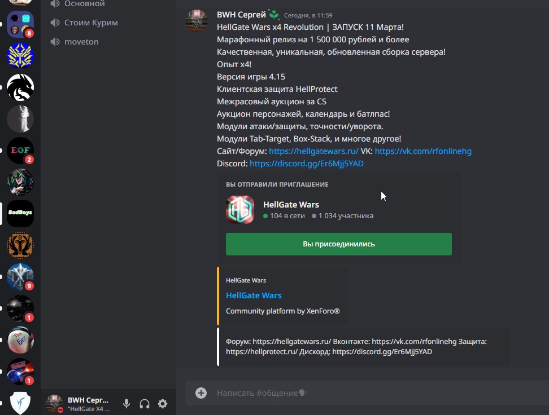Open the black and white dragon server

[20, 87]
